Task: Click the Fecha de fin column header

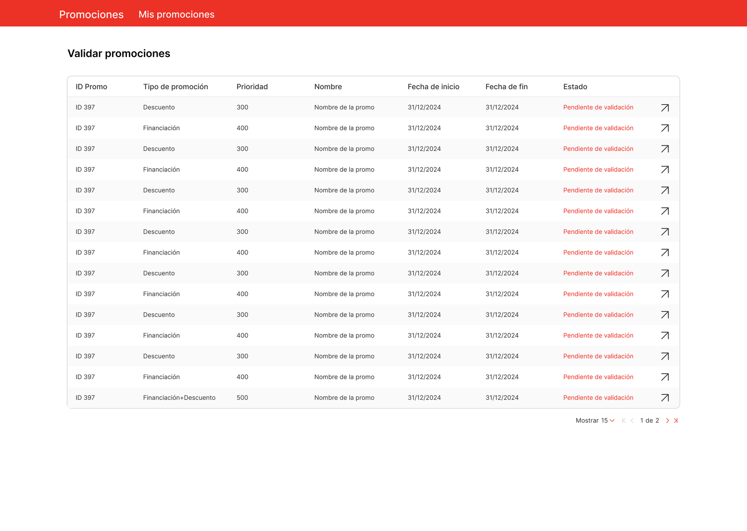Action: click(507, 87)
